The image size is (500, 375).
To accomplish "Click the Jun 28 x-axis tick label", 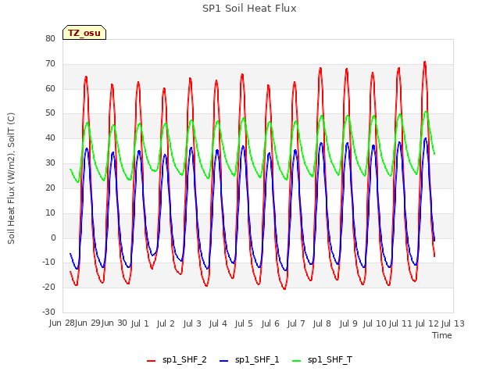I will (62, 323).
